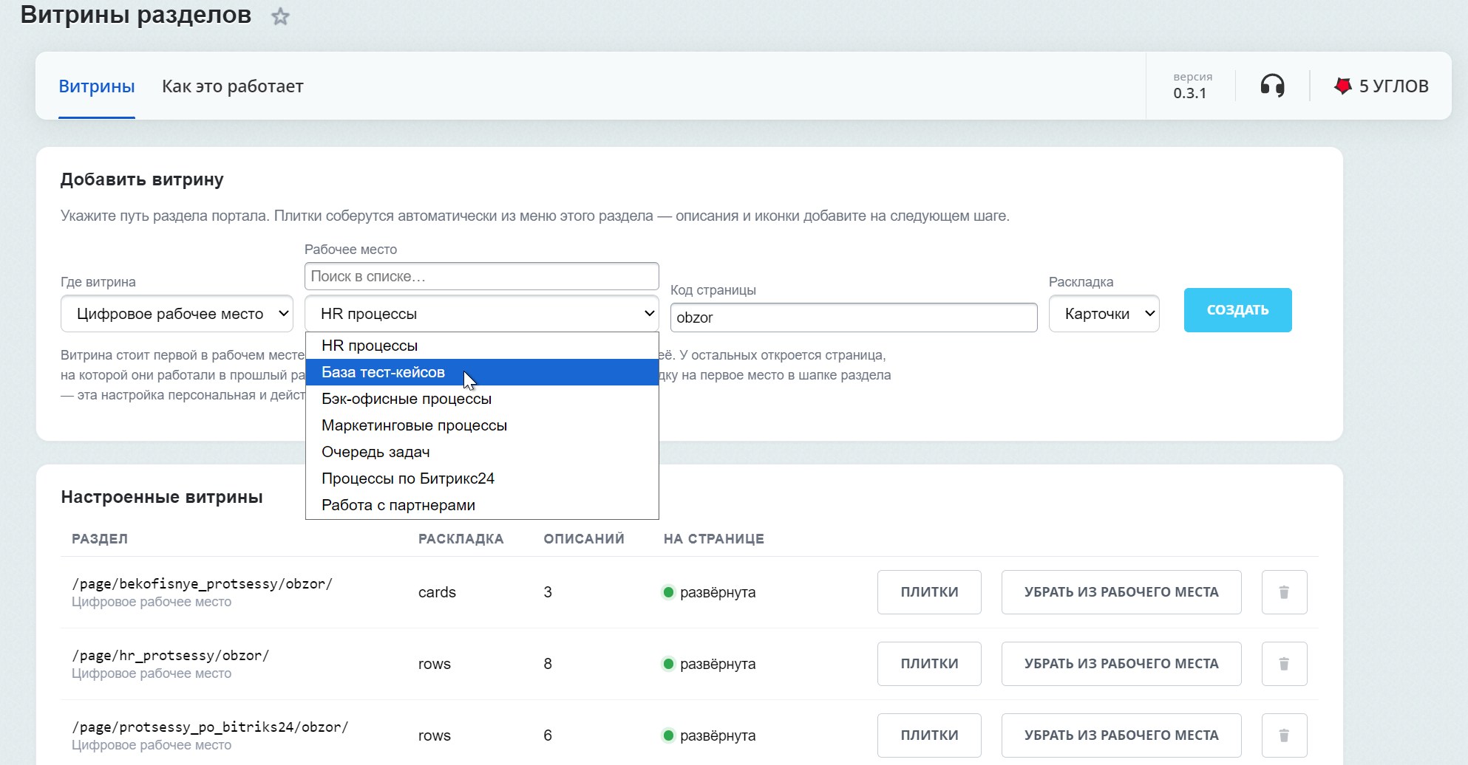Select Процессы по Битрикс24 option
Screen dimensions: 1468x765
coord(482,478)
